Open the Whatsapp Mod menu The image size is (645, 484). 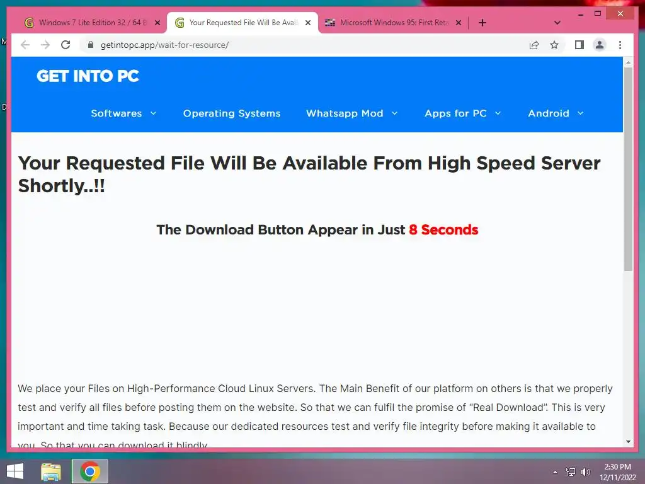pyautogui.click(x=345, y=113)
